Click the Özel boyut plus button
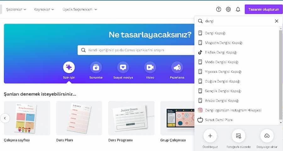Image resolution: width=283 pixels, height=151 pixels. coord(210,136)
